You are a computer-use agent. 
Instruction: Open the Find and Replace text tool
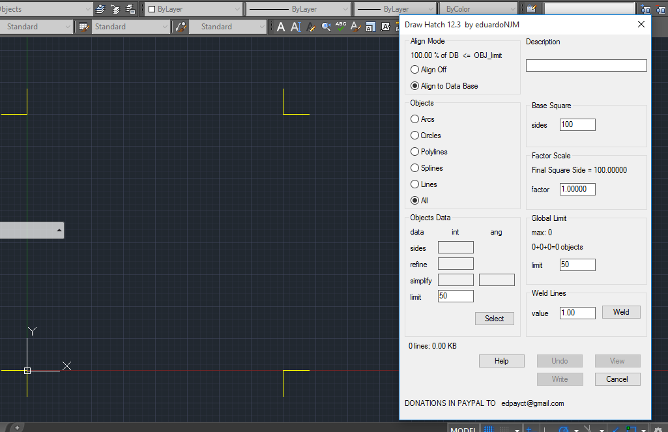tap(327, 27)
